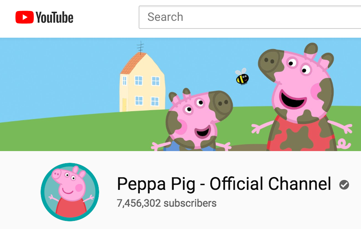The image size is (361, 229).
Task: Open the Peppa Pig channel avatar
Action: 70,192
